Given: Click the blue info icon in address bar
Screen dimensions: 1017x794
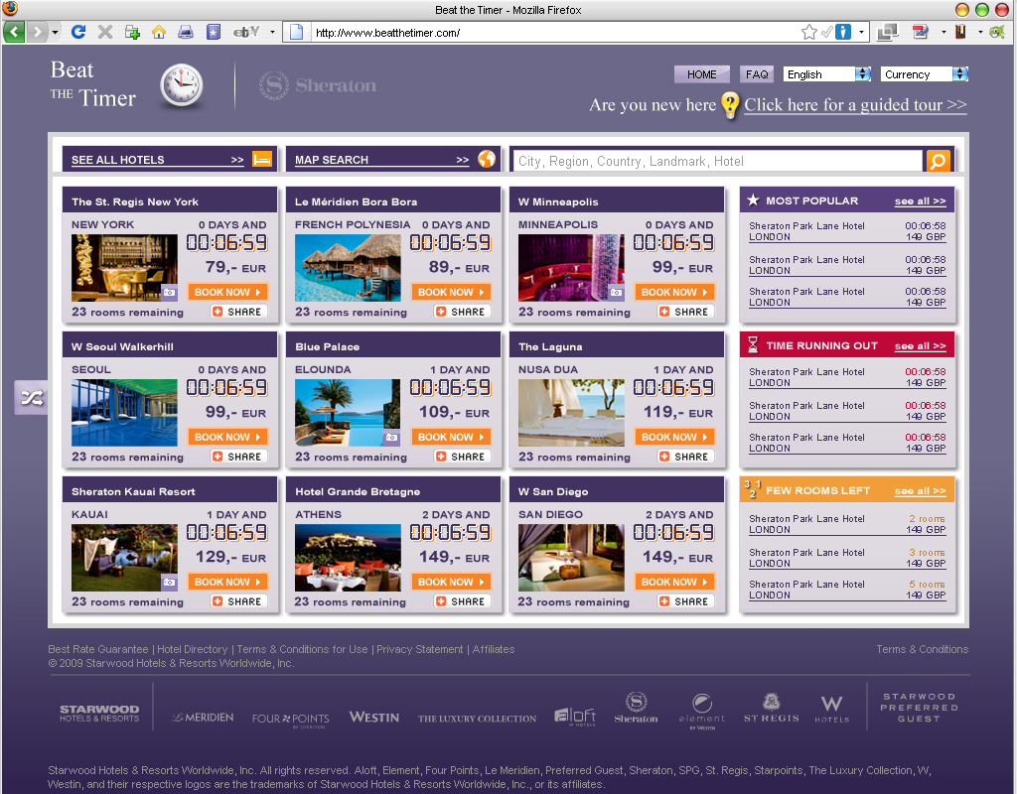Looking at the screenshot, I should tap(842, 32).
